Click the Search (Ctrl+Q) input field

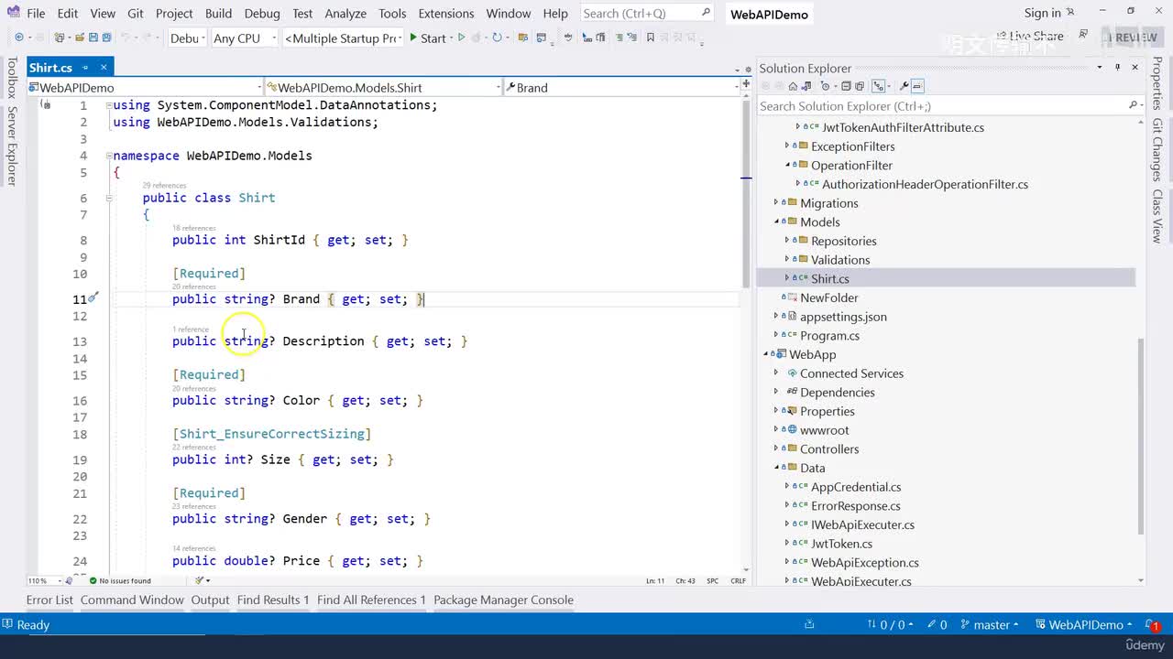(647, 13)
